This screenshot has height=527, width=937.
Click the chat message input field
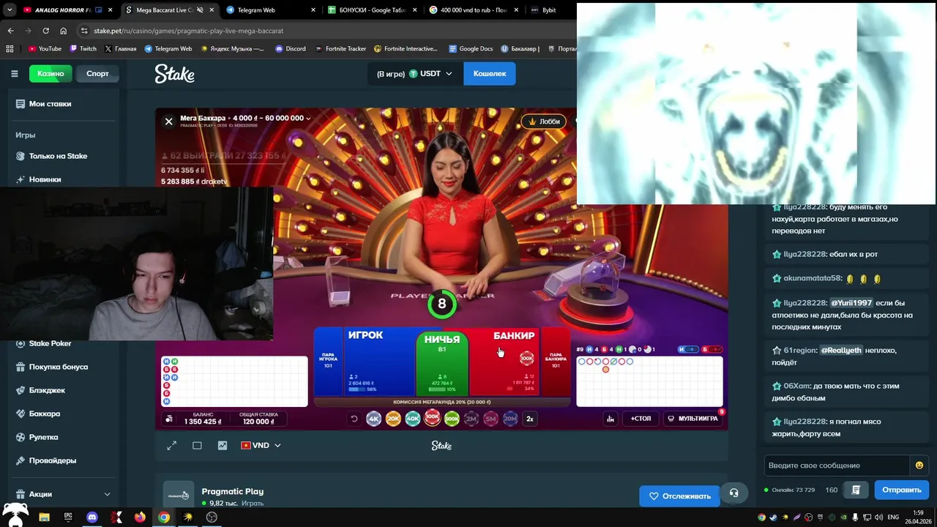[837, 466]
